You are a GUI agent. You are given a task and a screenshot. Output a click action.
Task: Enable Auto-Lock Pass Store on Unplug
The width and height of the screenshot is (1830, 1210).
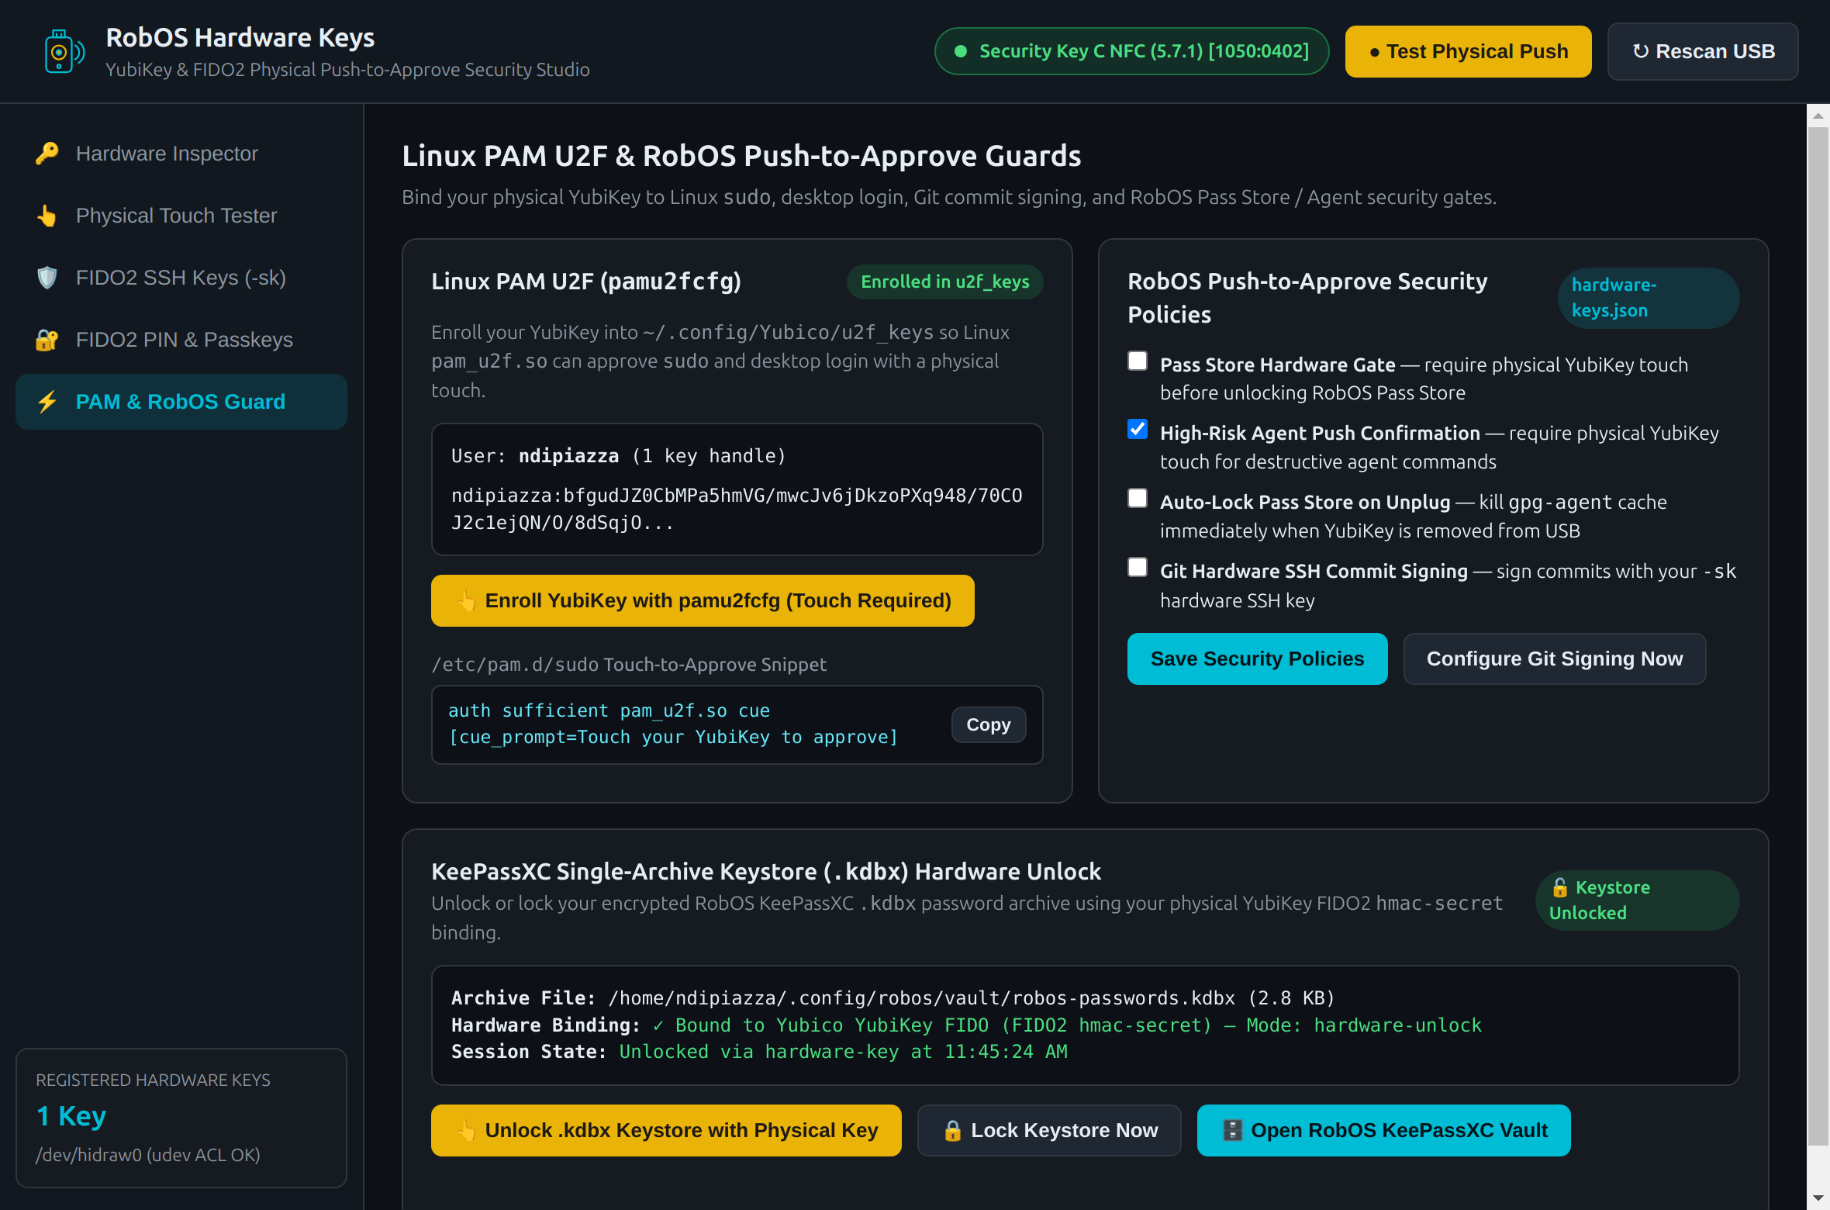coord(1138,498)
